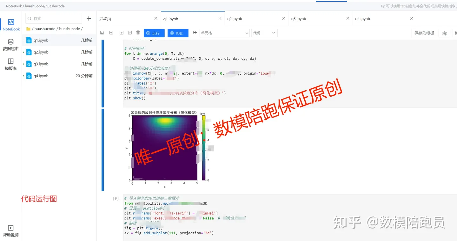This screenshot has height=241, width=457.
Task: Open the 帮助视频 help video
Action: pyautogui.click(x=10, y=231)
